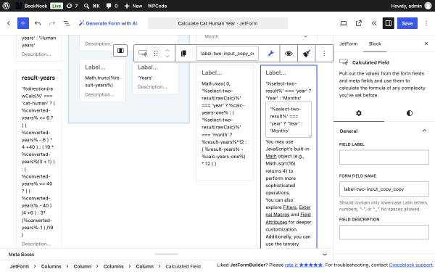This screenshot has height=272, width=435.
Task: Toggle the block inserter plus button
Action: click(x=23, y=23)
